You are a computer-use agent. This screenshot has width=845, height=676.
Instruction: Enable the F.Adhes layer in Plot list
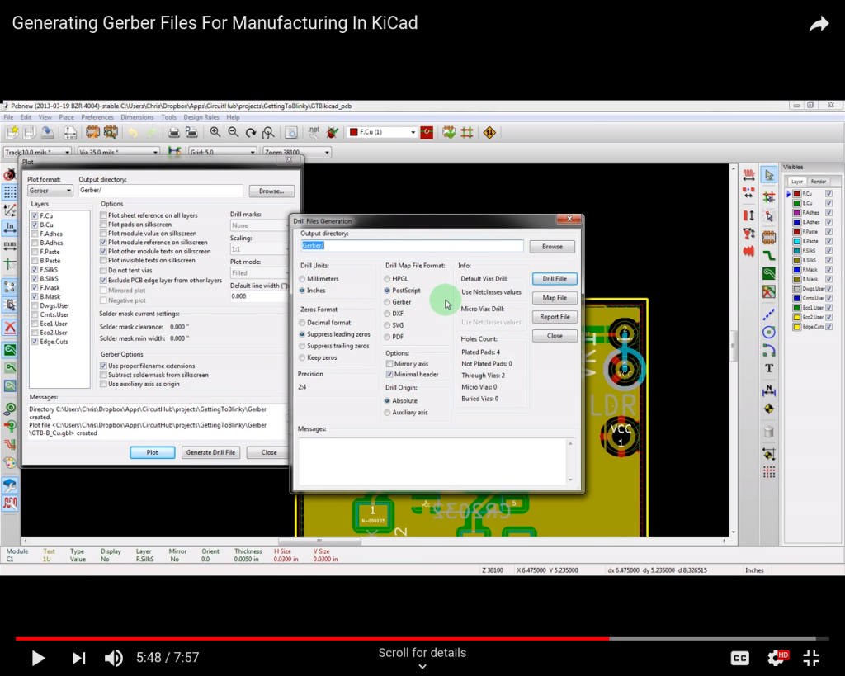click(35, 234)
